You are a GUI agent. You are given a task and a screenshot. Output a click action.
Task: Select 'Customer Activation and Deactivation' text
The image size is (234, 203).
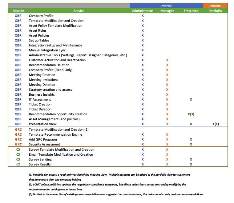click(57, 60)
